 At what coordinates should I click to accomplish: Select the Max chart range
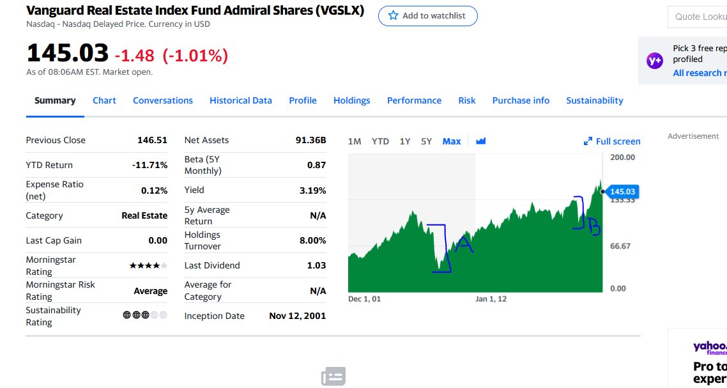pyautogui.click(x=452, y=141)
